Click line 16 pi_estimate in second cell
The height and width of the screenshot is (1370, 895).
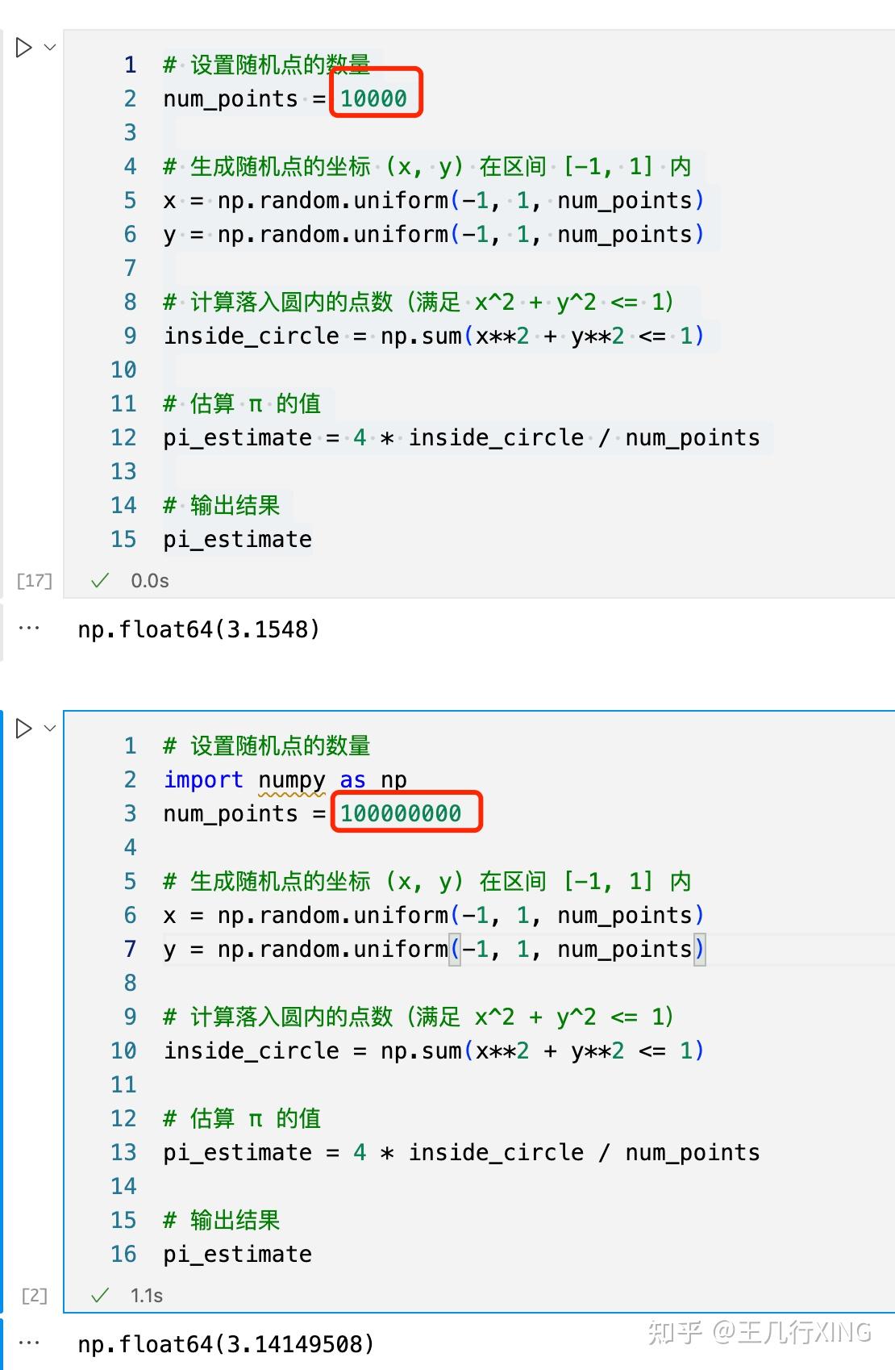point(238,1254)
